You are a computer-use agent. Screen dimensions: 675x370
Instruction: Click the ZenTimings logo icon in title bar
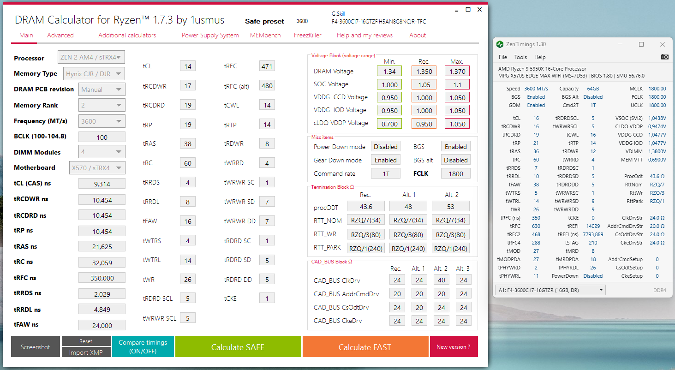[500, 44]
